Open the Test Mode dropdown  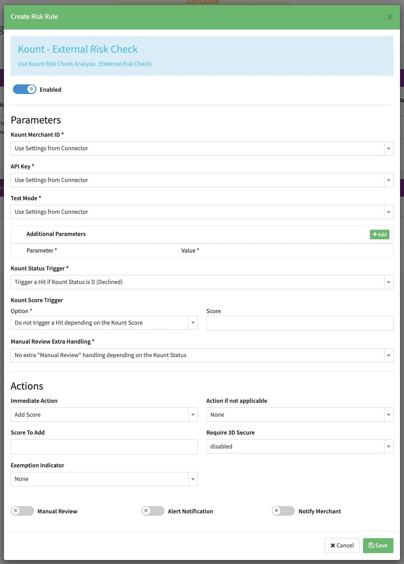coord(202,212)
